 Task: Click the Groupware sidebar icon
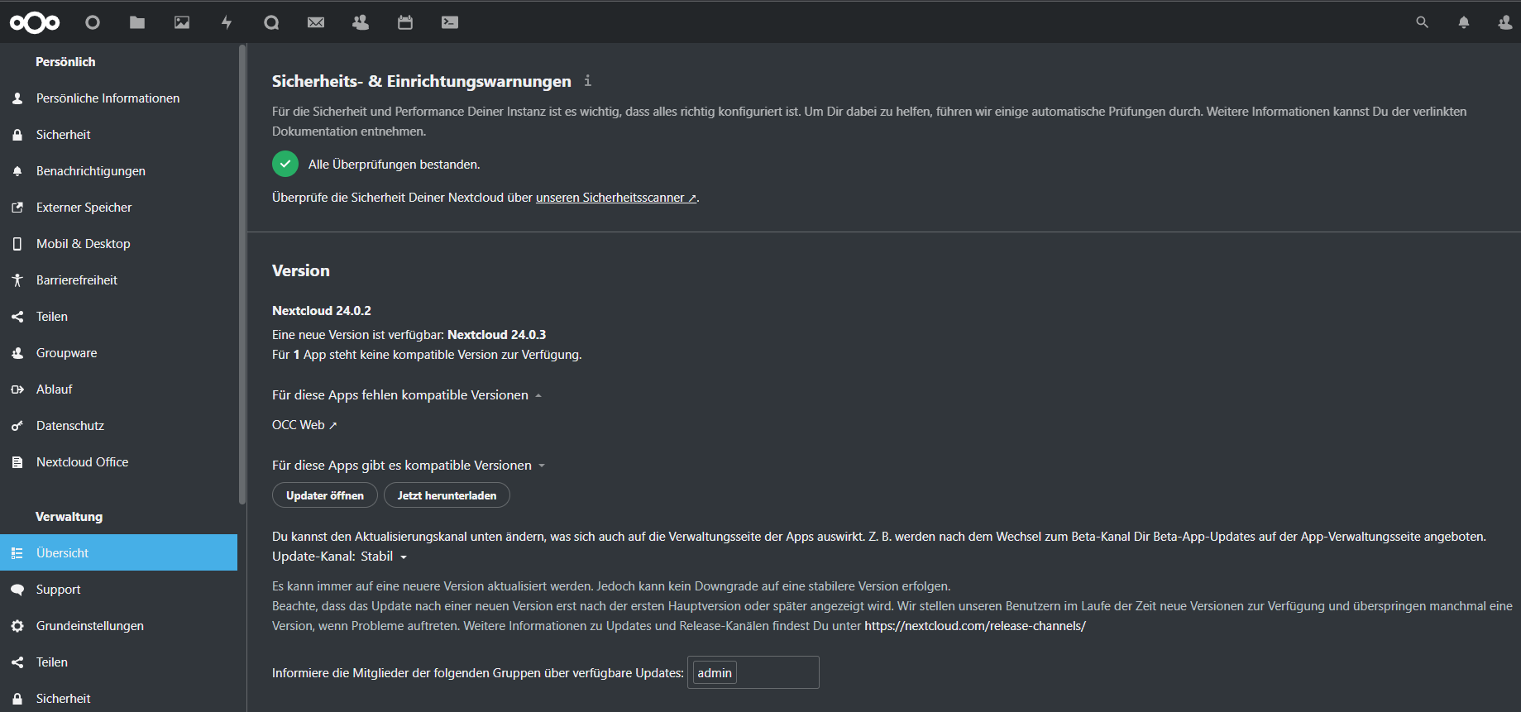(x=17, y=353)
